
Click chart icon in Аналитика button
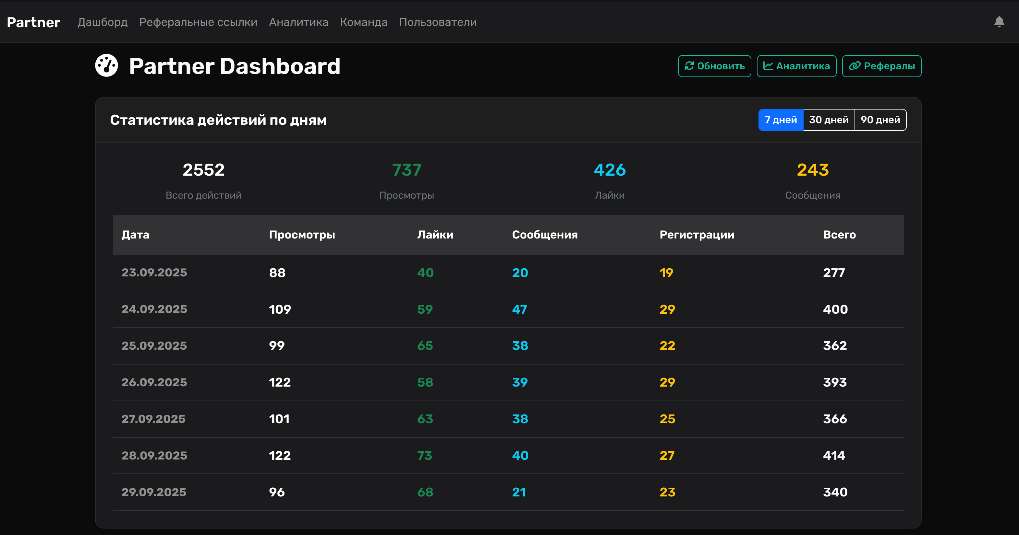coord(768,66)
